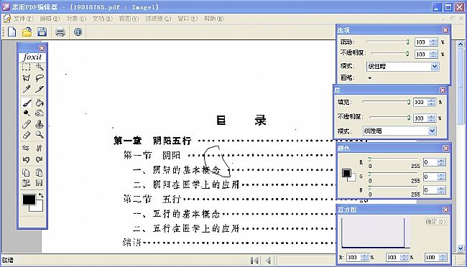The image size is (467, 267).
Task: Choose the freehand lasso tool
Action: [40, 78]
